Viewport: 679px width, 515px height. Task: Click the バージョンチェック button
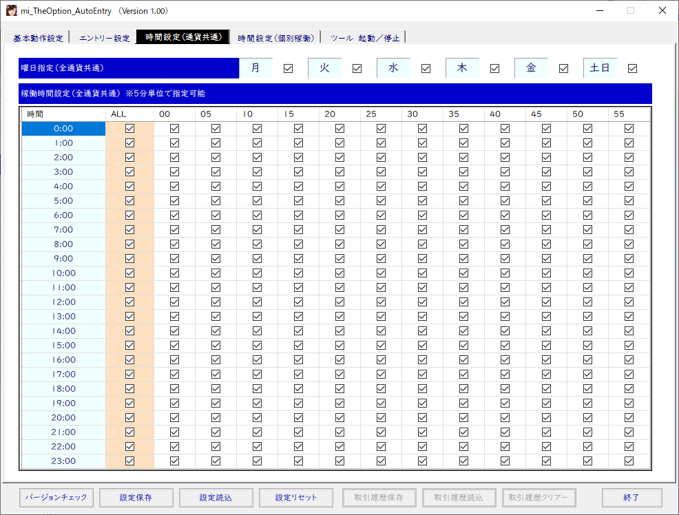pyautogui.click(x=56, y=497)
